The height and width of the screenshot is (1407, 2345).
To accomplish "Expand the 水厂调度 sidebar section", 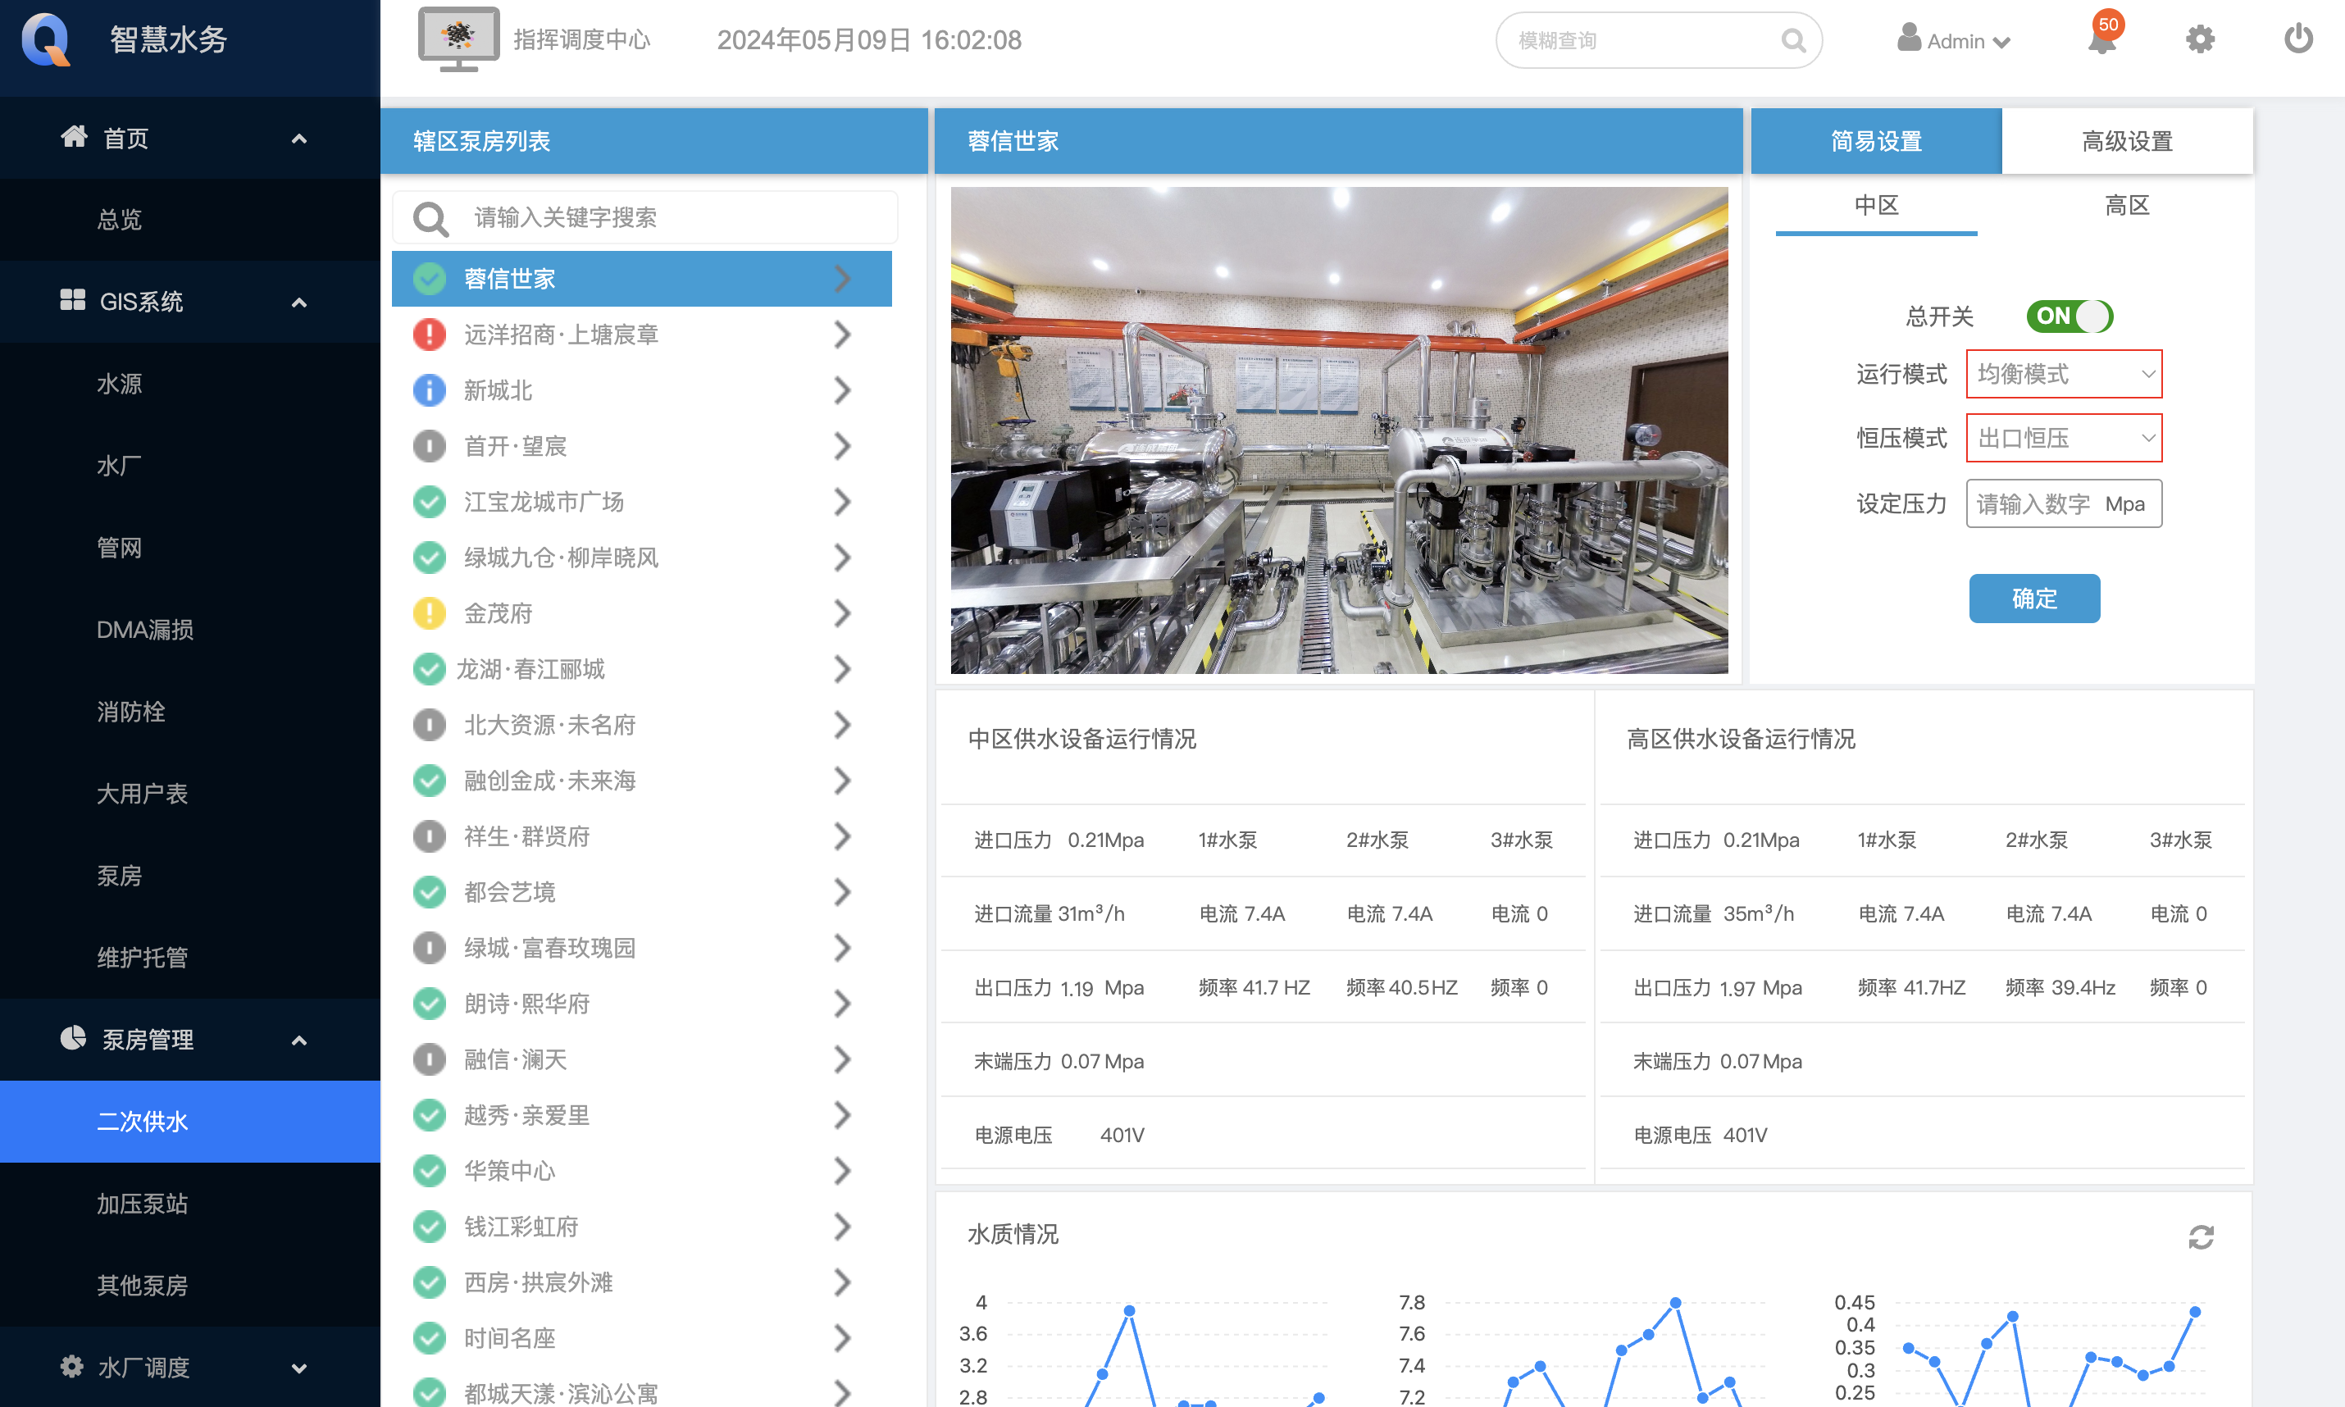I will tap(298, 1368).
